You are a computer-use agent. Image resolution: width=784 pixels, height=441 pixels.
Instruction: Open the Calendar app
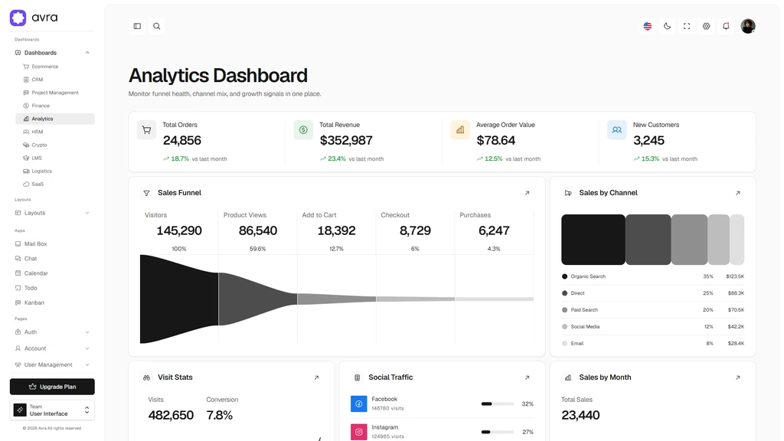tap(52, 273)
